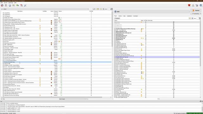Click the restore backup icon above mod list
This screenshot has width=203, height=114.
(101, 9)
